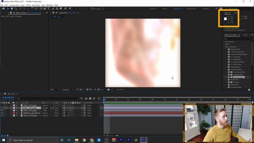Viewport: 254px width, 143px height.
Task: Open the Window menu
Action: pos(50,5)
